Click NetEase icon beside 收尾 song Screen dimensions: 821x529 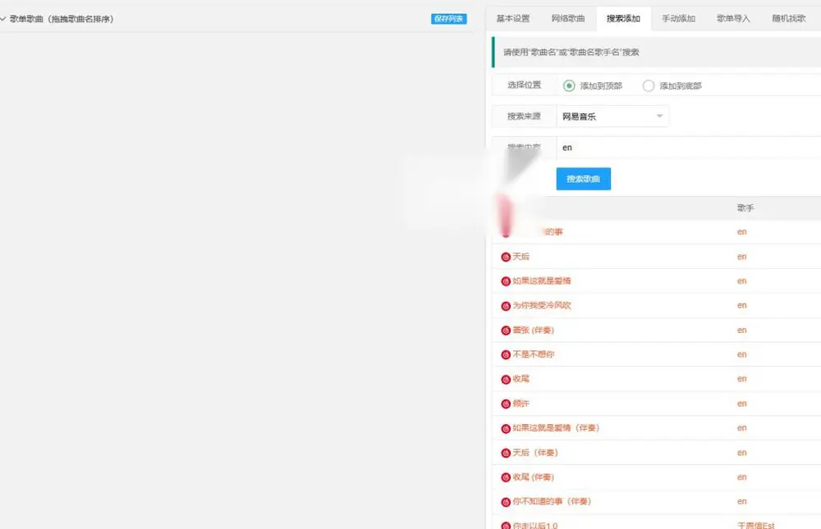coord(506,380)
